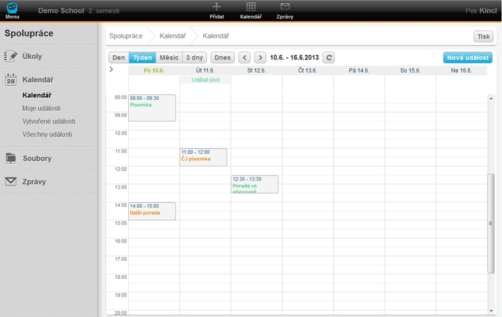Image resolution: width=502 pixels, height=317 pixels.
Task: Open user profile Petr Kincl
Action: [481, 11]
